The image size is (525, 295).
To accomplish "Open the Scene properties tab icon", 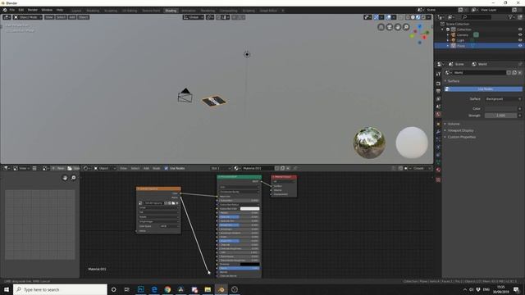I will (x=438, y=107).
